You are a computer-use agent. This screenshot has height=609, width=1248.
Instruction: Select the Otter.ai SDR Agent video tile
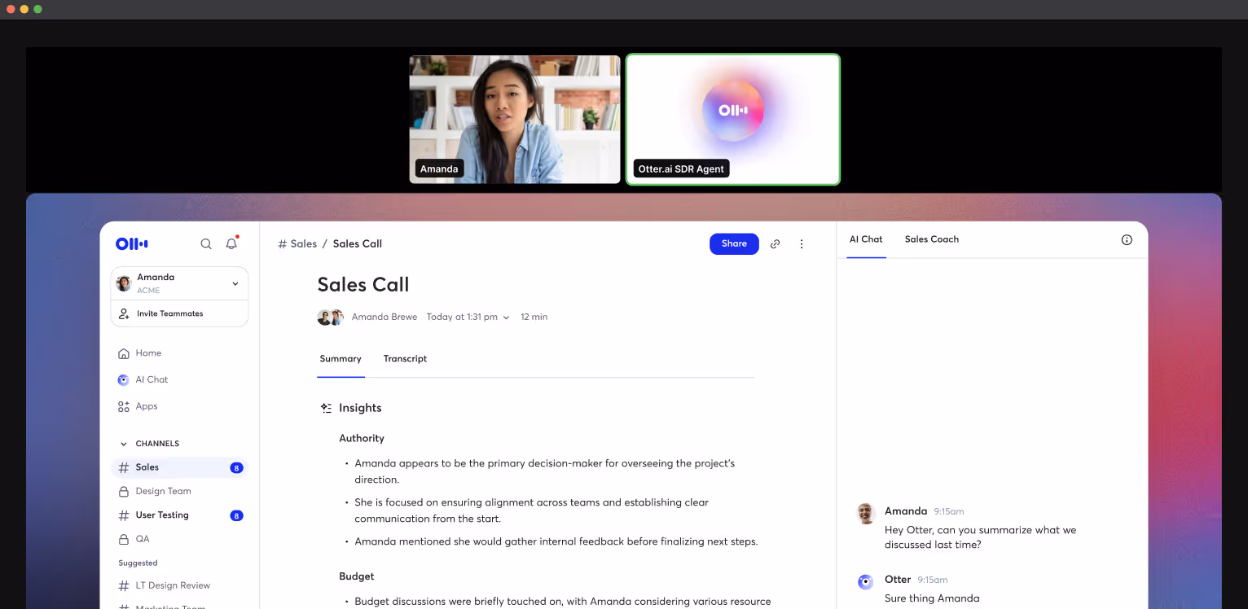coord(733,120)
